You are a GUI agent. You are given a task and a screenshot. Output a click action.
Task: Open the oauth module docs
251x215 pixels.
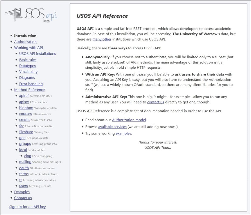pyautogui.click(x=24, y=168)
